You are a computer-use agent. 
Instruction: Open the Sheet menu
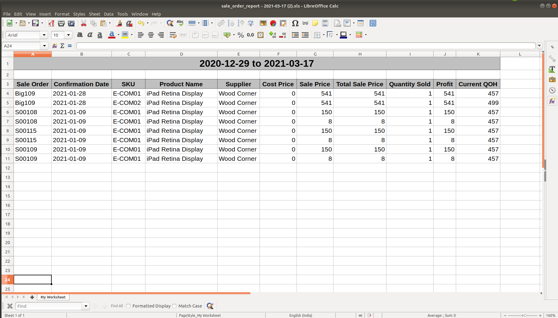[94, 14]
